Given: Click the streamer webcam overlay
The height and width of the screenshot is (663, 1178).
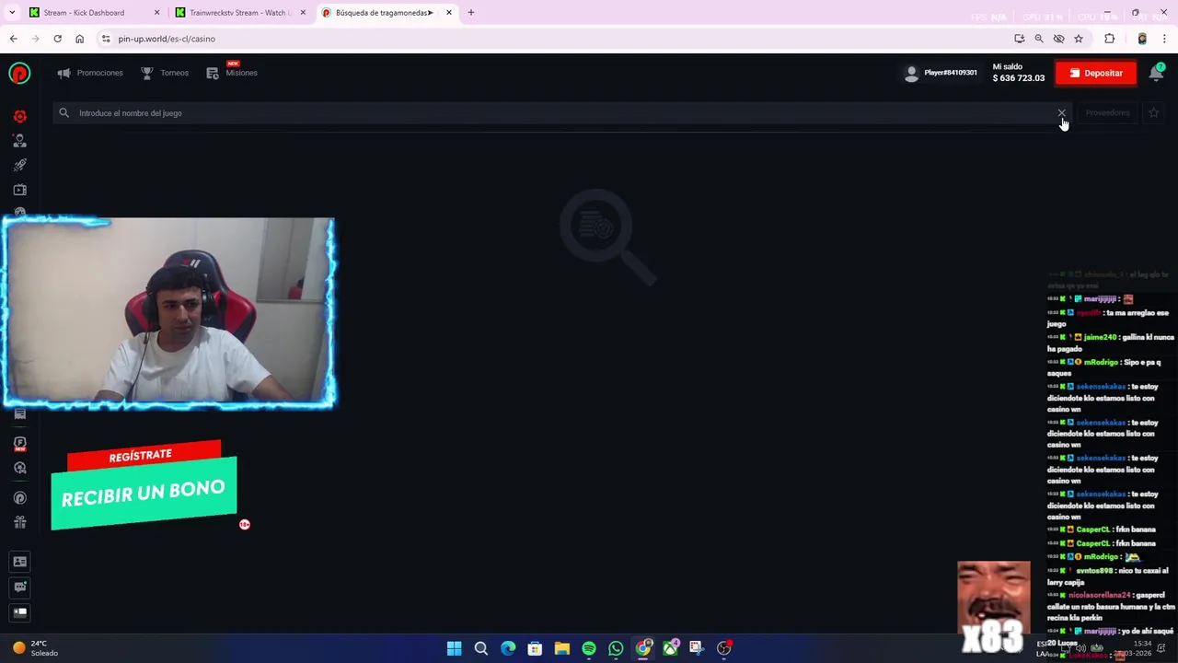Looking at the screenshot, I should [x=169, y=313].
